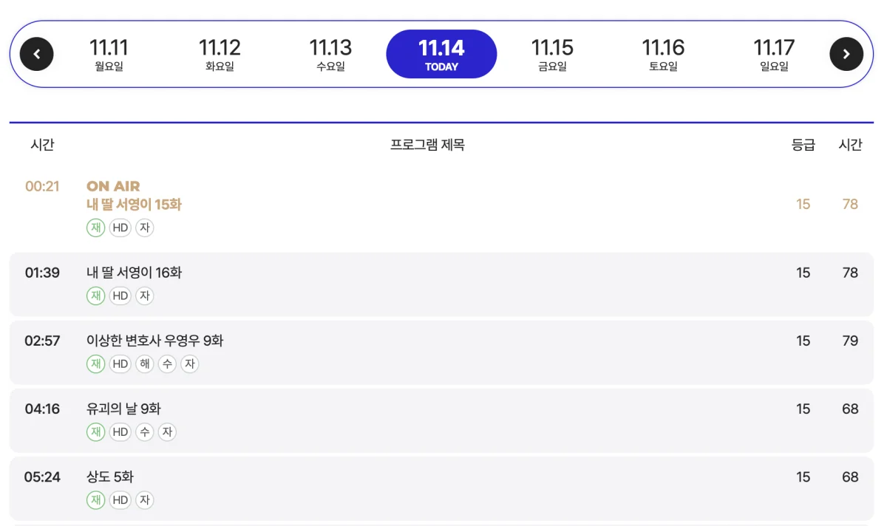Switch to the 11.16 토요일 schedule
The height and width of the screenshot is (526, 887).
click(663, 53)
